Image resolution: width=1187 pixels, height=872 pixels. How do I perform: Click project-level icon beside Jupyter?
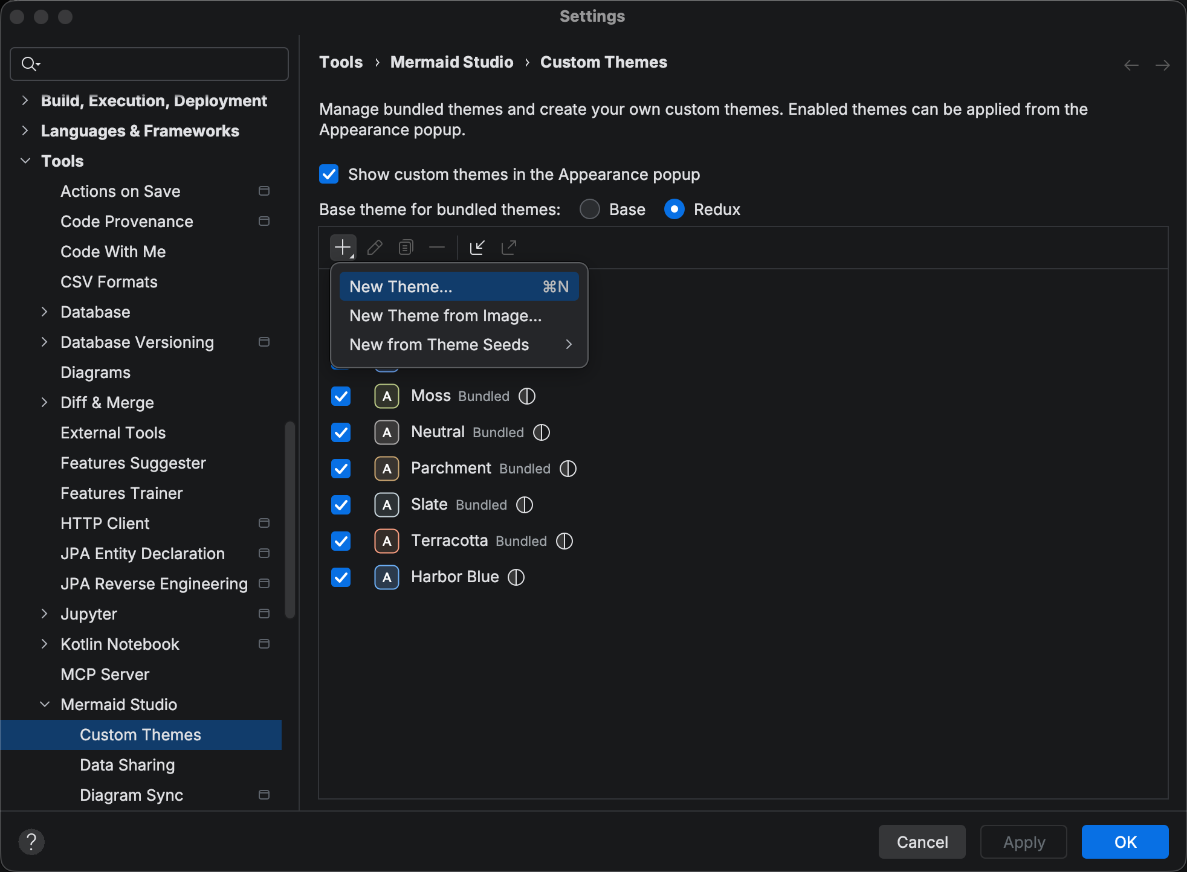tap(264, 614)
